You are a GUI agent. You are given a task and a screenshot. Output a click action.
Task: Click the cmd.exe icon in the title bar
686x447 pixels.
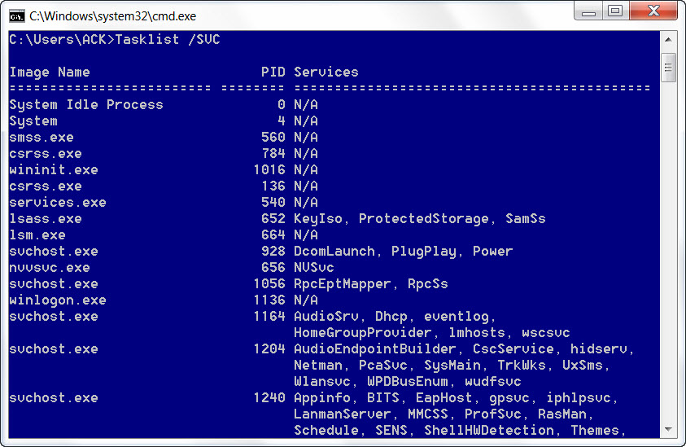(x=15, y=15)
